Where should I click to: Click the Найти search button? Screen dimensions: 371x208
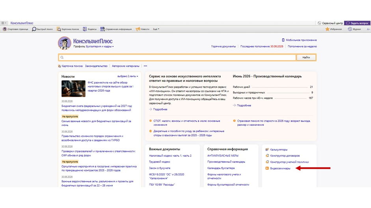point(306,57)
